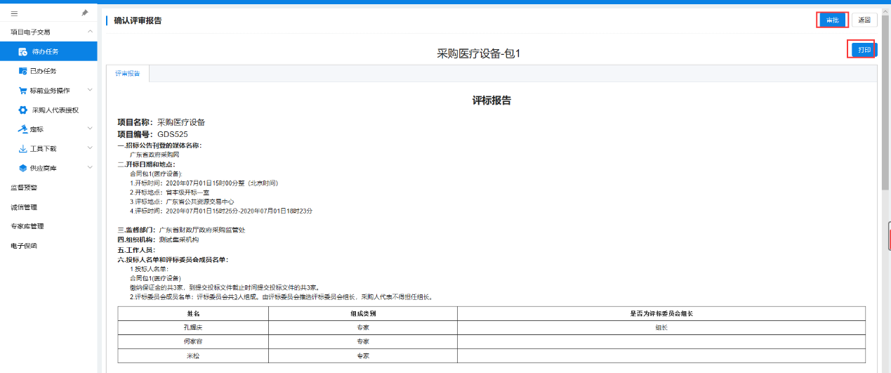This screenshot has width=891, height=373.
Task: Expand the 供应商库 submenu arrow
Action: [x=90, y=168]
